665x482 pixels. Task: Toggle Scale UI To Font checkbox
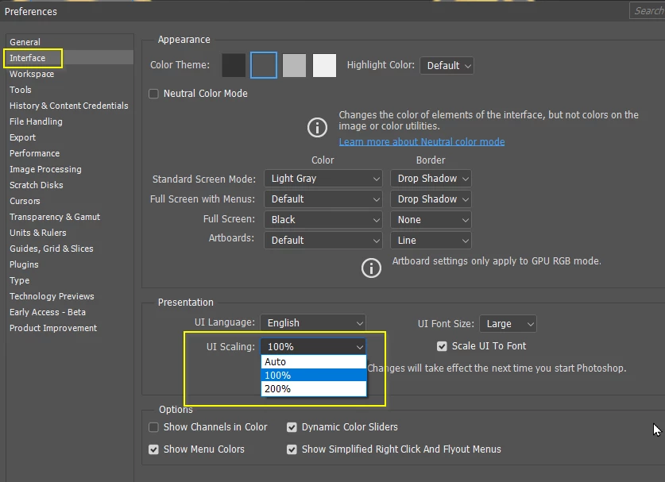442,346
